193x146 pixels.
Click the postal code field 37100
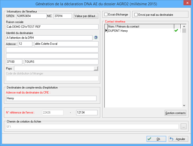click(x=14, y=62)
